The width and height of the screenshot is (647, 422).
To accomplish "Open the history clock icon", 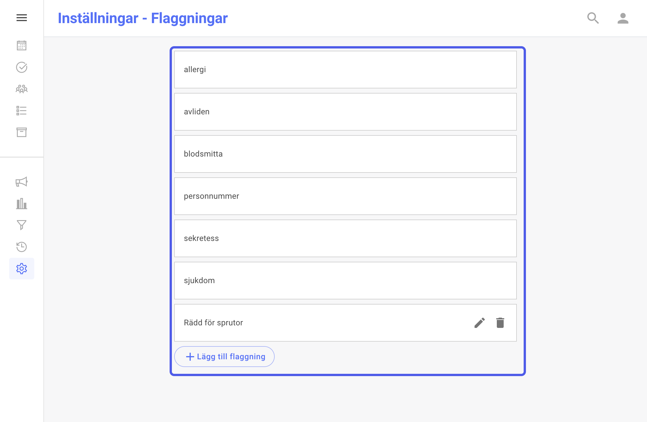I will [x=22, y=247].
